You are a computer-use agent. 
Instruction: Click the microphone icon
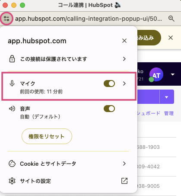pos(12,84)
